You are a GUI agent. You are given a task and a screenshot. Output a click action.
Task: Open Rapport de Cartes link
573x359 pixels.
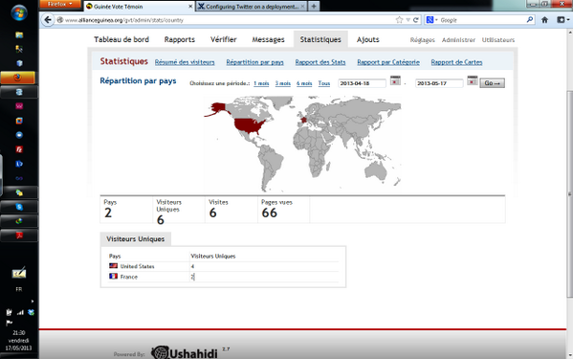click(456, 62)
